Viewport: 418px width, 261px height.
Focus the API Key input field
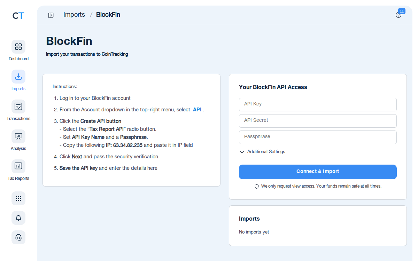pos(318,104)
